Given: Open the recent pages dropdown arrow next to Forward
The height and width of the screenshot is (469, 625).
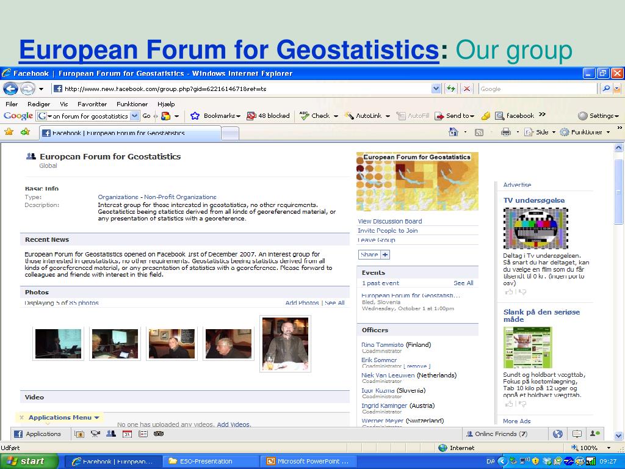Looking at the screenshot, I should point(41,89).
